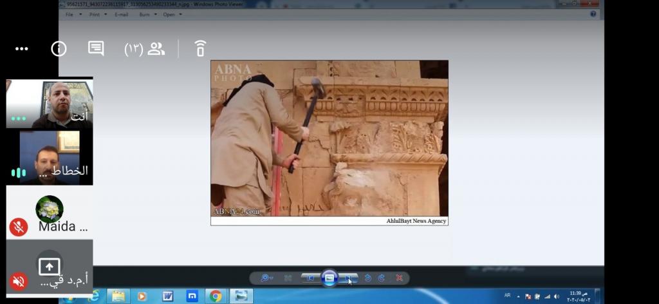Open the three-dot more options menu
Viewport: 659px width, 304px height.
21,49
